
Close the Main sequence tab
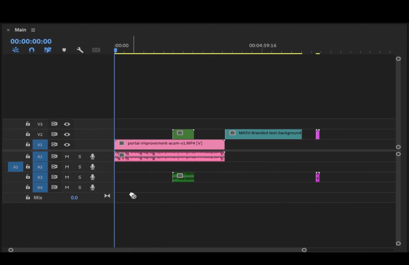[8, 30]
